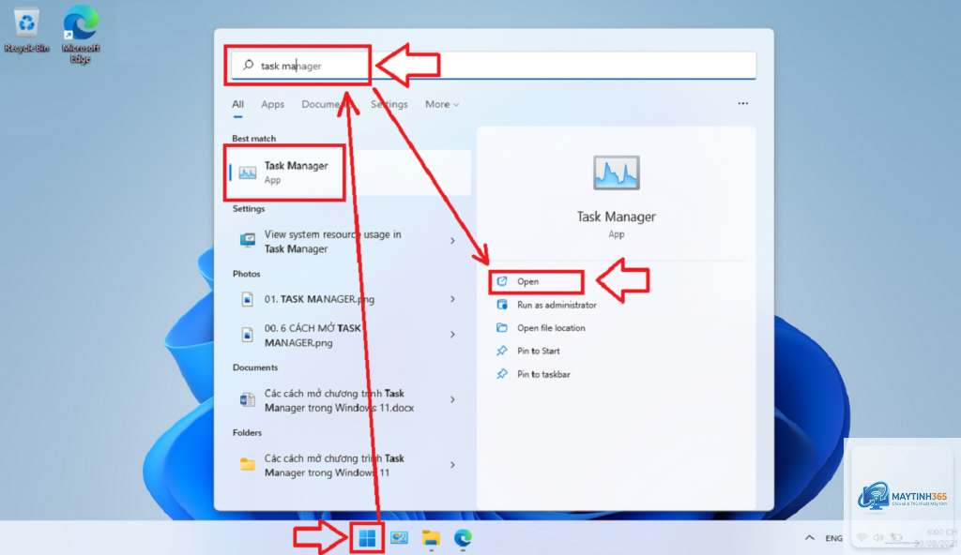Open the Widgets icon on taskbar
The image size is (961, 555).
pos(399,538)
